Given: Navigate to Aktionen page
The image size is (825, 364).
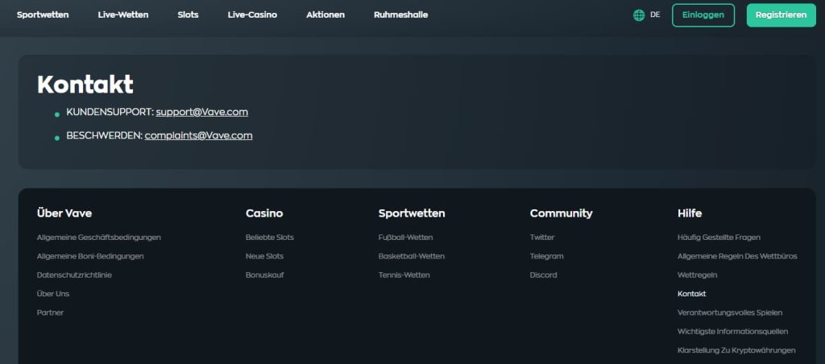Looking at the screenshot, I should [x=325, y=15].
